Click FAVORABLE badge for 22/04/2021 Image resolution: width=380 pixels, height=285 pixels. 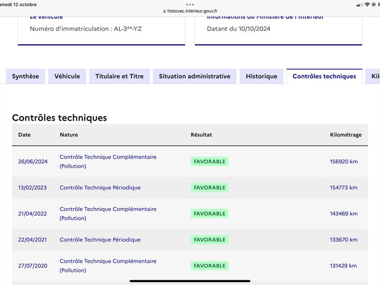pos(209,240)
